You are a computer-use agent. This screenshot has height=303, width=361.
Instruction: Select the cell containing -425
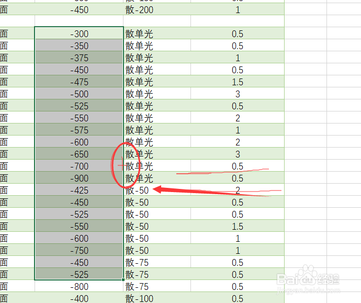click(79, 190)
